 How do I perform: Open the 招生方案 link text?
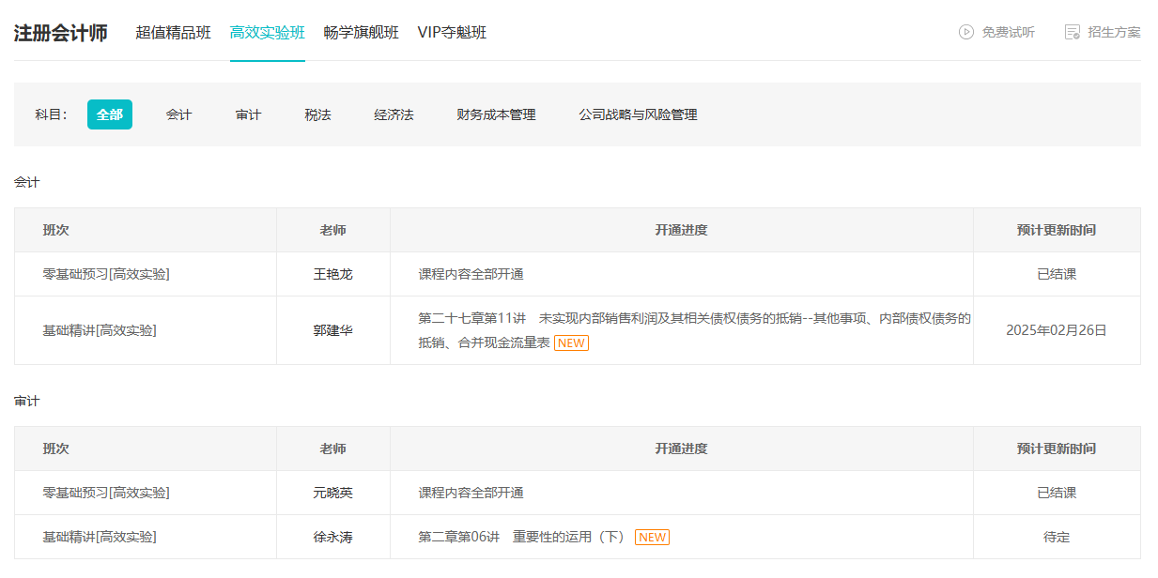1114,32
